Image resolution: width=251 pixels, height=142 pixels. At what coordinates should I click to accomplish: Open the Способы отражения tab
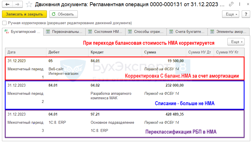[146, 32]
